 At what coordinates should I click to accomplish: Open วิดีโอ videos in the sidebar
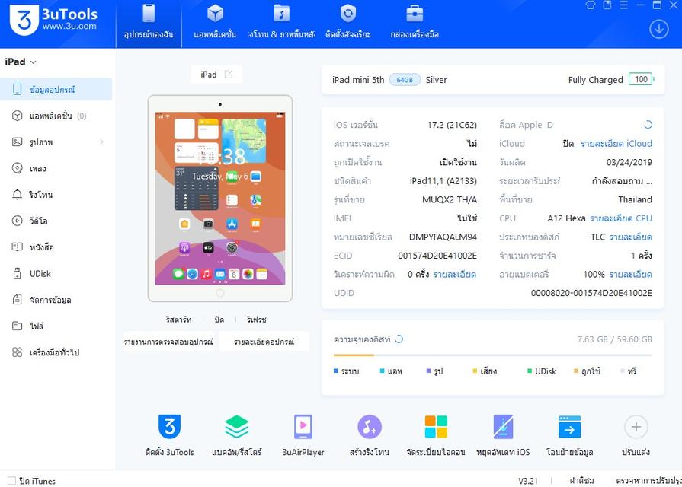click(56, 221)
